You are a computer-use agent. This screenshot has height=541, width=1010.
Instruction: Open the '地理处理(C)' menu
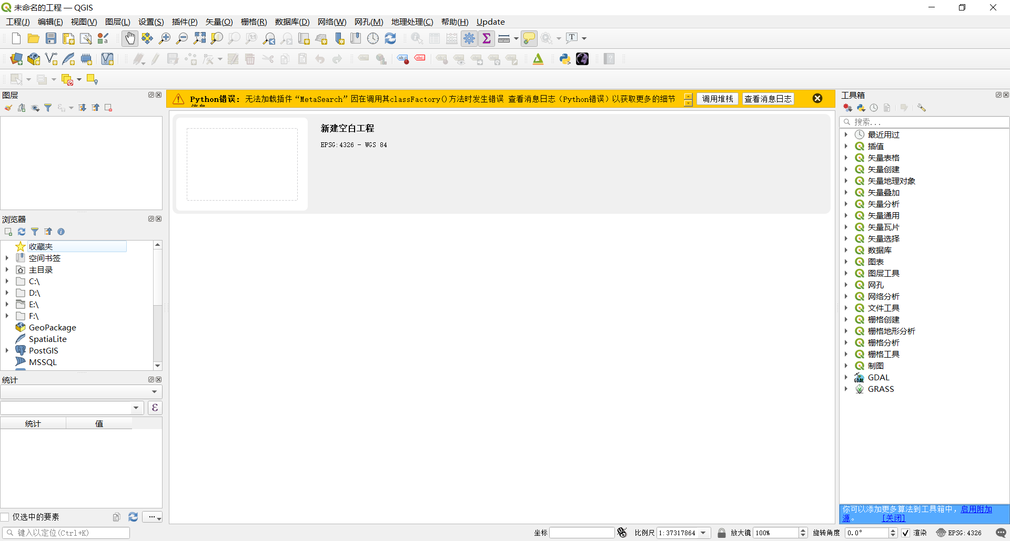(412, 22)
